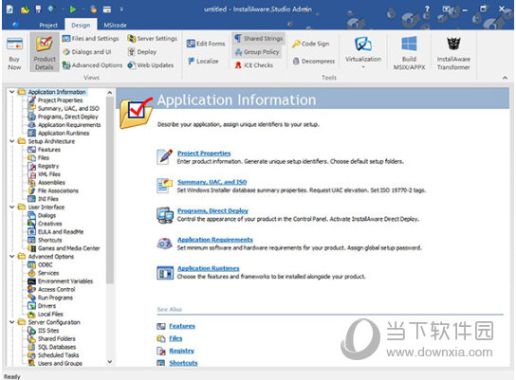Click the green Run button in title bar
This screenshot has width=516, height=380.
click(x=73, y=9)
